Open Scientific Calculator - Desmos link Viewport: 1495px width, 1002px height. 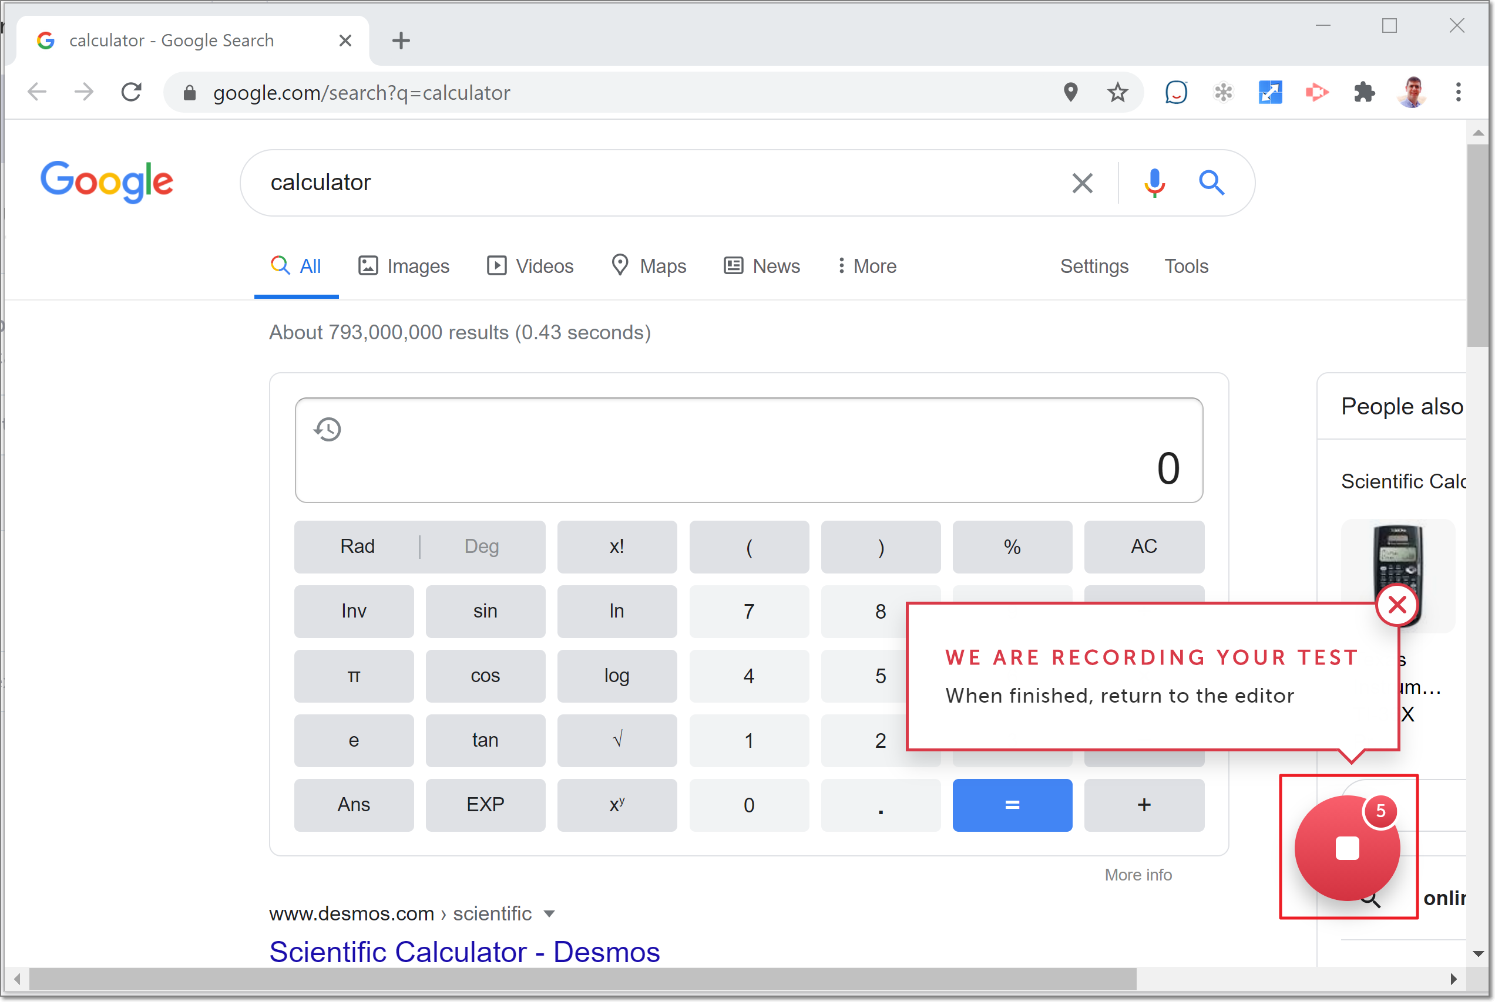(464, 952)
